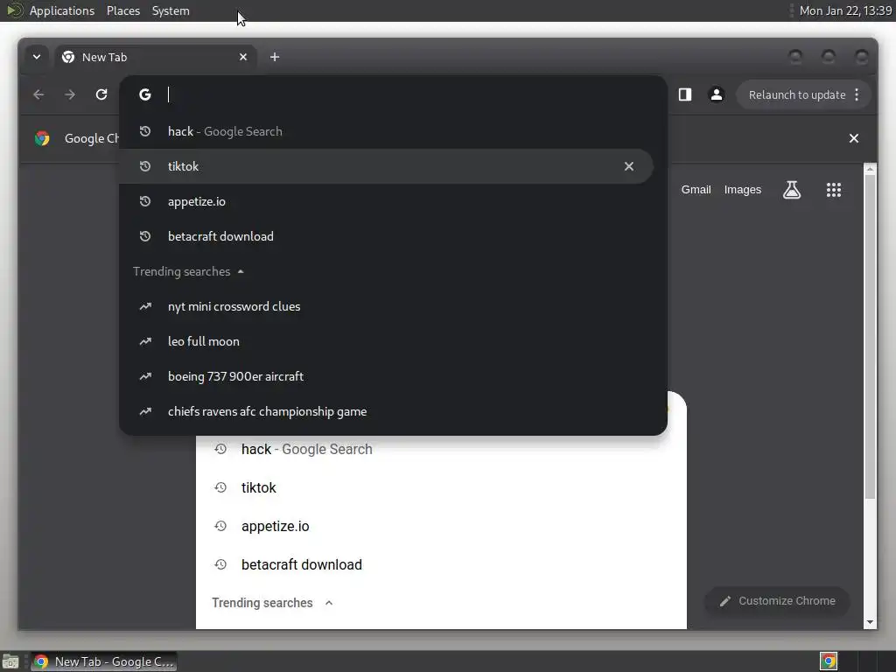Screen dimensions: 896x672
Task: Click Chrome icon in bottom-right workspace switcher
Action: [x=829, y=661]
